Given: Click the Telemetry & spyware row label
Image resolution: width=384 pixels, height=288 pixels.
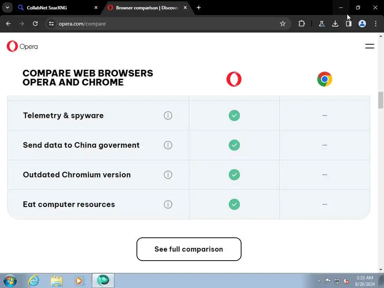Looking at the screenshot, I should click(x=63, y=115).
